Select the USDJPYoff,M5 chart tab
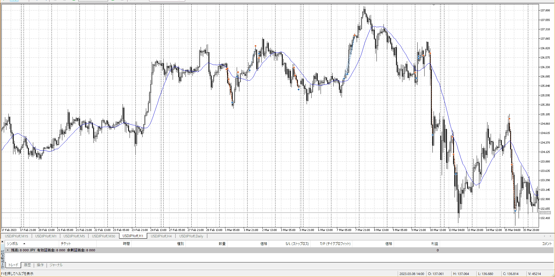Image resolution: width=555 pixels, height=277 pixels. pyautogui.click(x=74, y=236)
